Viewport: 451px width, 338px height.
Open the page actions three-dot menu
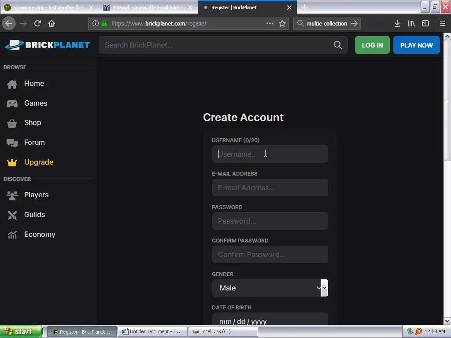pos(270,23)
